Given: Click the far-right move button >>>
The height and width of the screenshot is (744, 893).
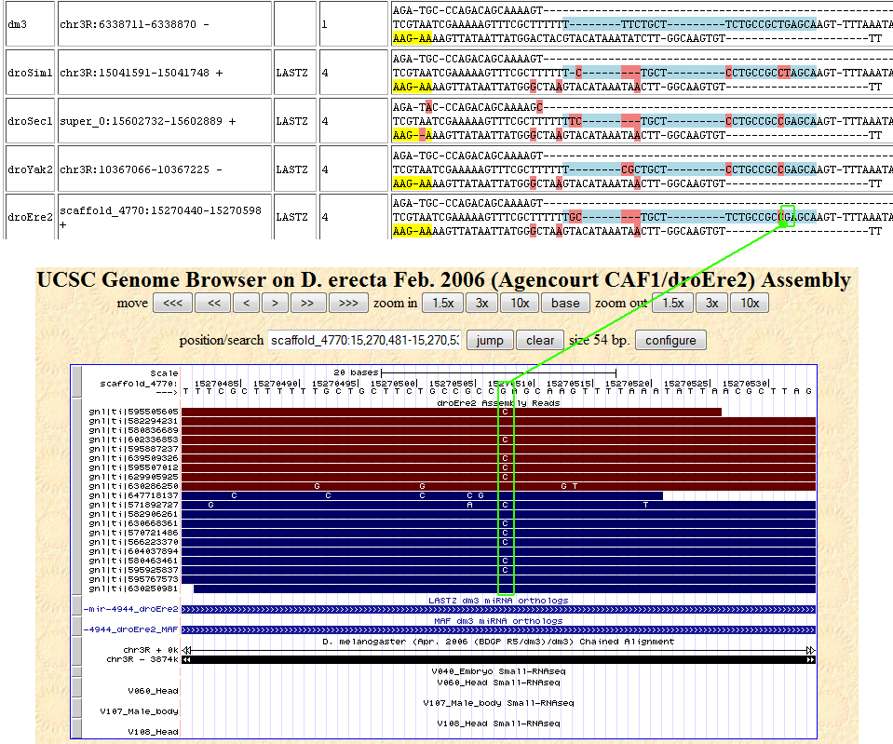Looking at the screenshot, I should pyautogui.click(x=348, y=303).
